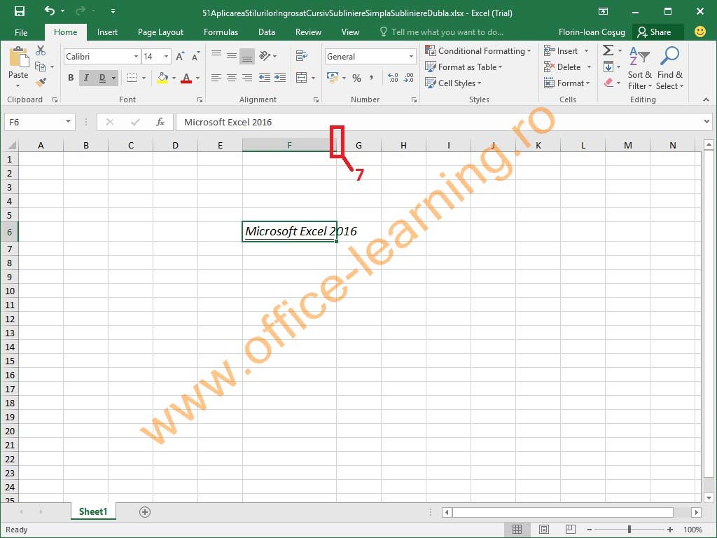Open the File tab
Viewport: 717px width, 538px height.
(x=21, y=32)
